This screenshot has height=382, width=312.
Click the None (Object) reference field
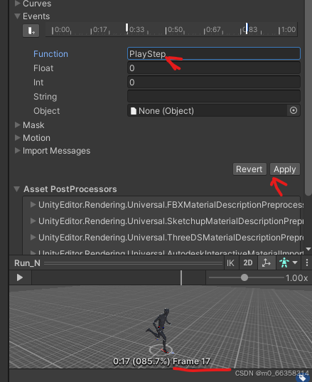207,110
